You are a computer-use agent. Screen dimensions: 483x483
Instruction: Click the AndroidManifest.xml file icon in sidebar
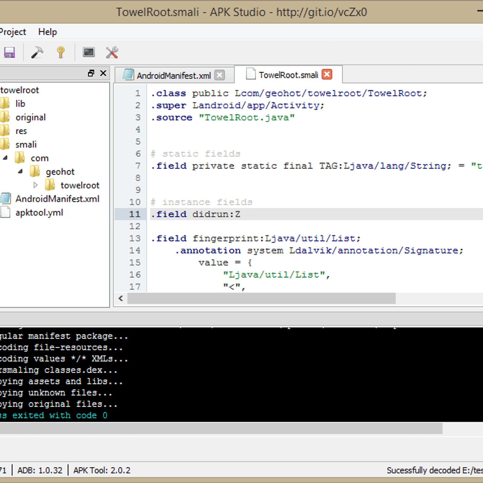click(5, 198)
